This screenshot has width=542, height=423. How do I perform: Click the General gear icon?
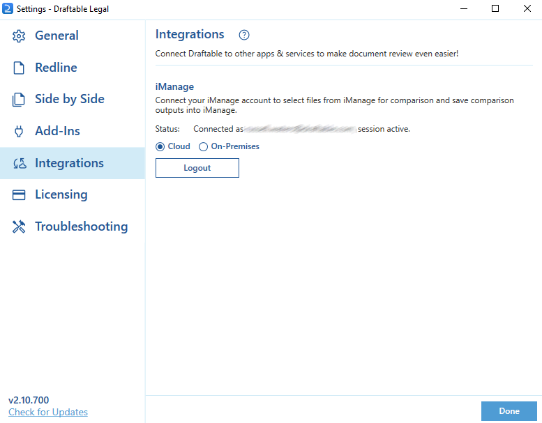coord(19,36)
